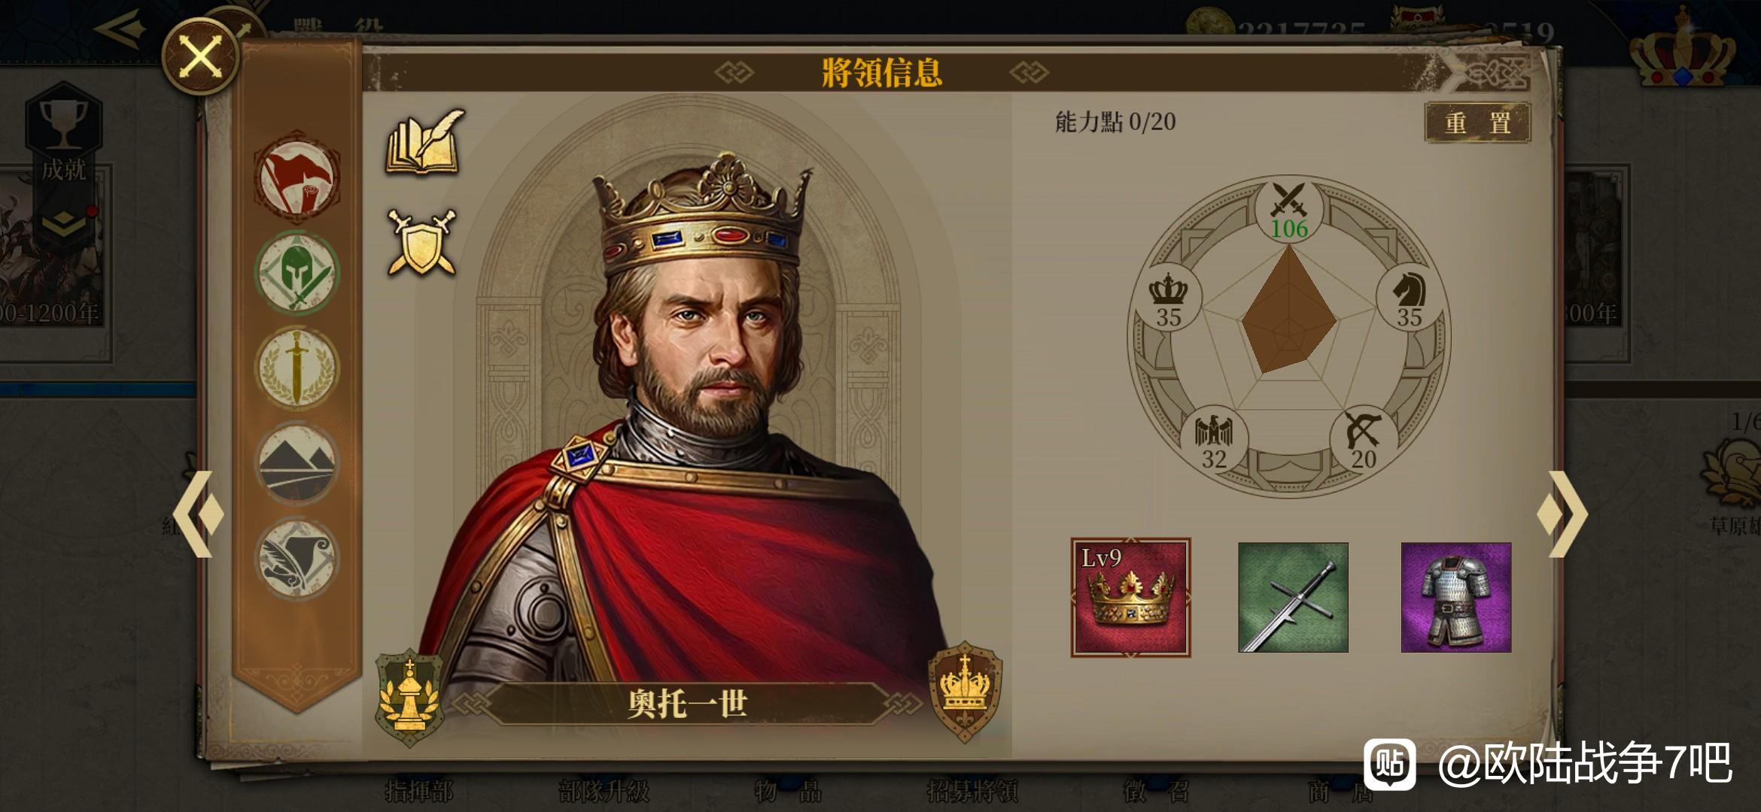Select the pyramids terrain category icon
1761x812 pixels.
[297, 462]
